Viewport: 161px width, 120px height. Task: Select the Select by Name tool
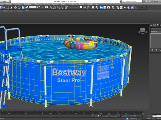coord(4,7)
